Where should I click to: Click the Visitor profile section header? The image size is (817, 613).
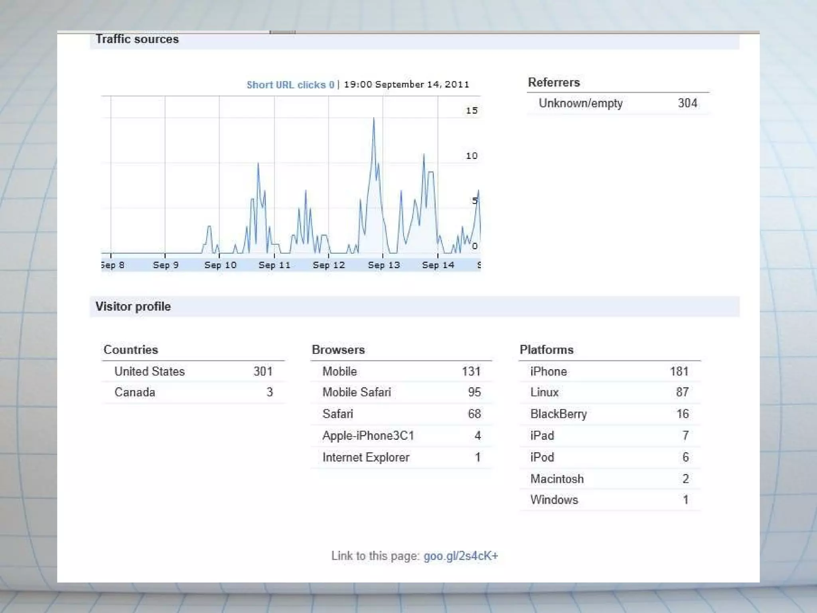coord(133,306)
